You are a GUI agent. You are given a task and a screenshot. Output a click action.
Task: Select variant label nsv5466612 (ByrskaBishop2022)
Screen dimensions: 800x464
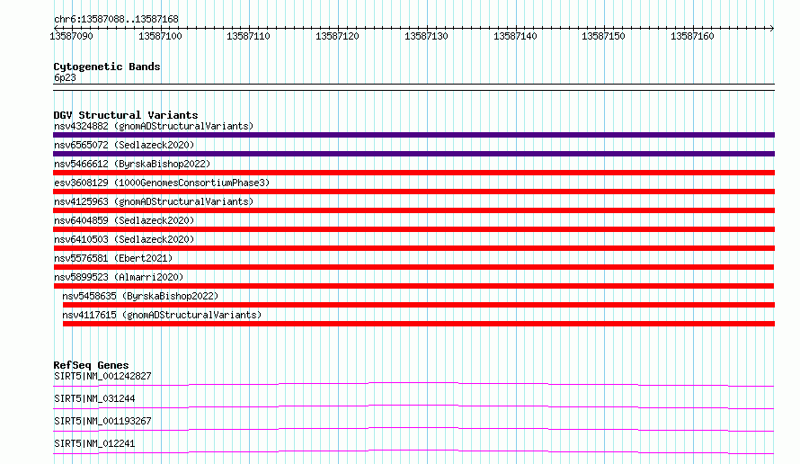pos(132,164)
